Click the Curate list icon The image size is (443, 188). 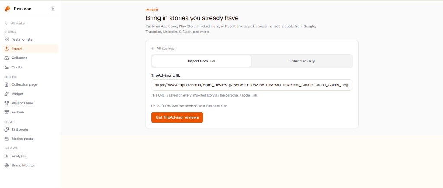tap(7, 67)
